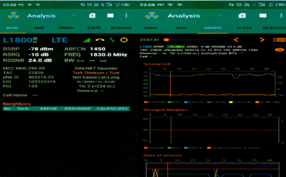This screenshot has width=286, height=177.
Task: Toggle RSSI GSM series in Strongest Neighbor legend
Action: [151, 148]
